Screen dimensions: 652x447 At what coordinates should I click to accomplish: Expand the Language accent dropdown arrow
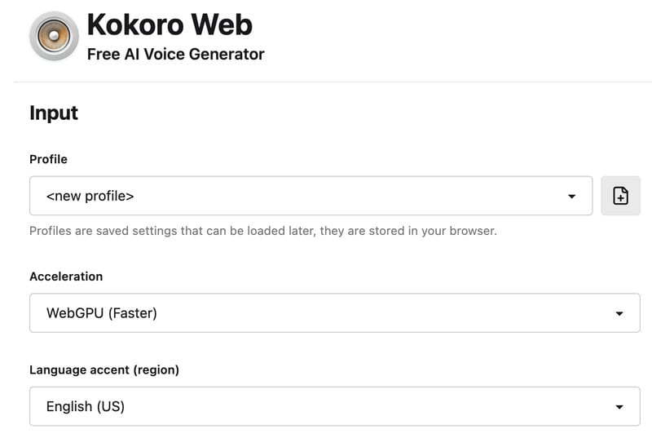[619, 406]
